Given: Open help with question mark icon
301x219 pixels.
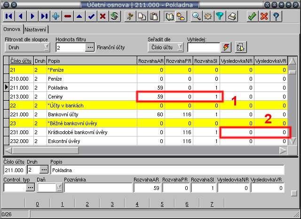Looking at the screenshot, I should [276, 16].
